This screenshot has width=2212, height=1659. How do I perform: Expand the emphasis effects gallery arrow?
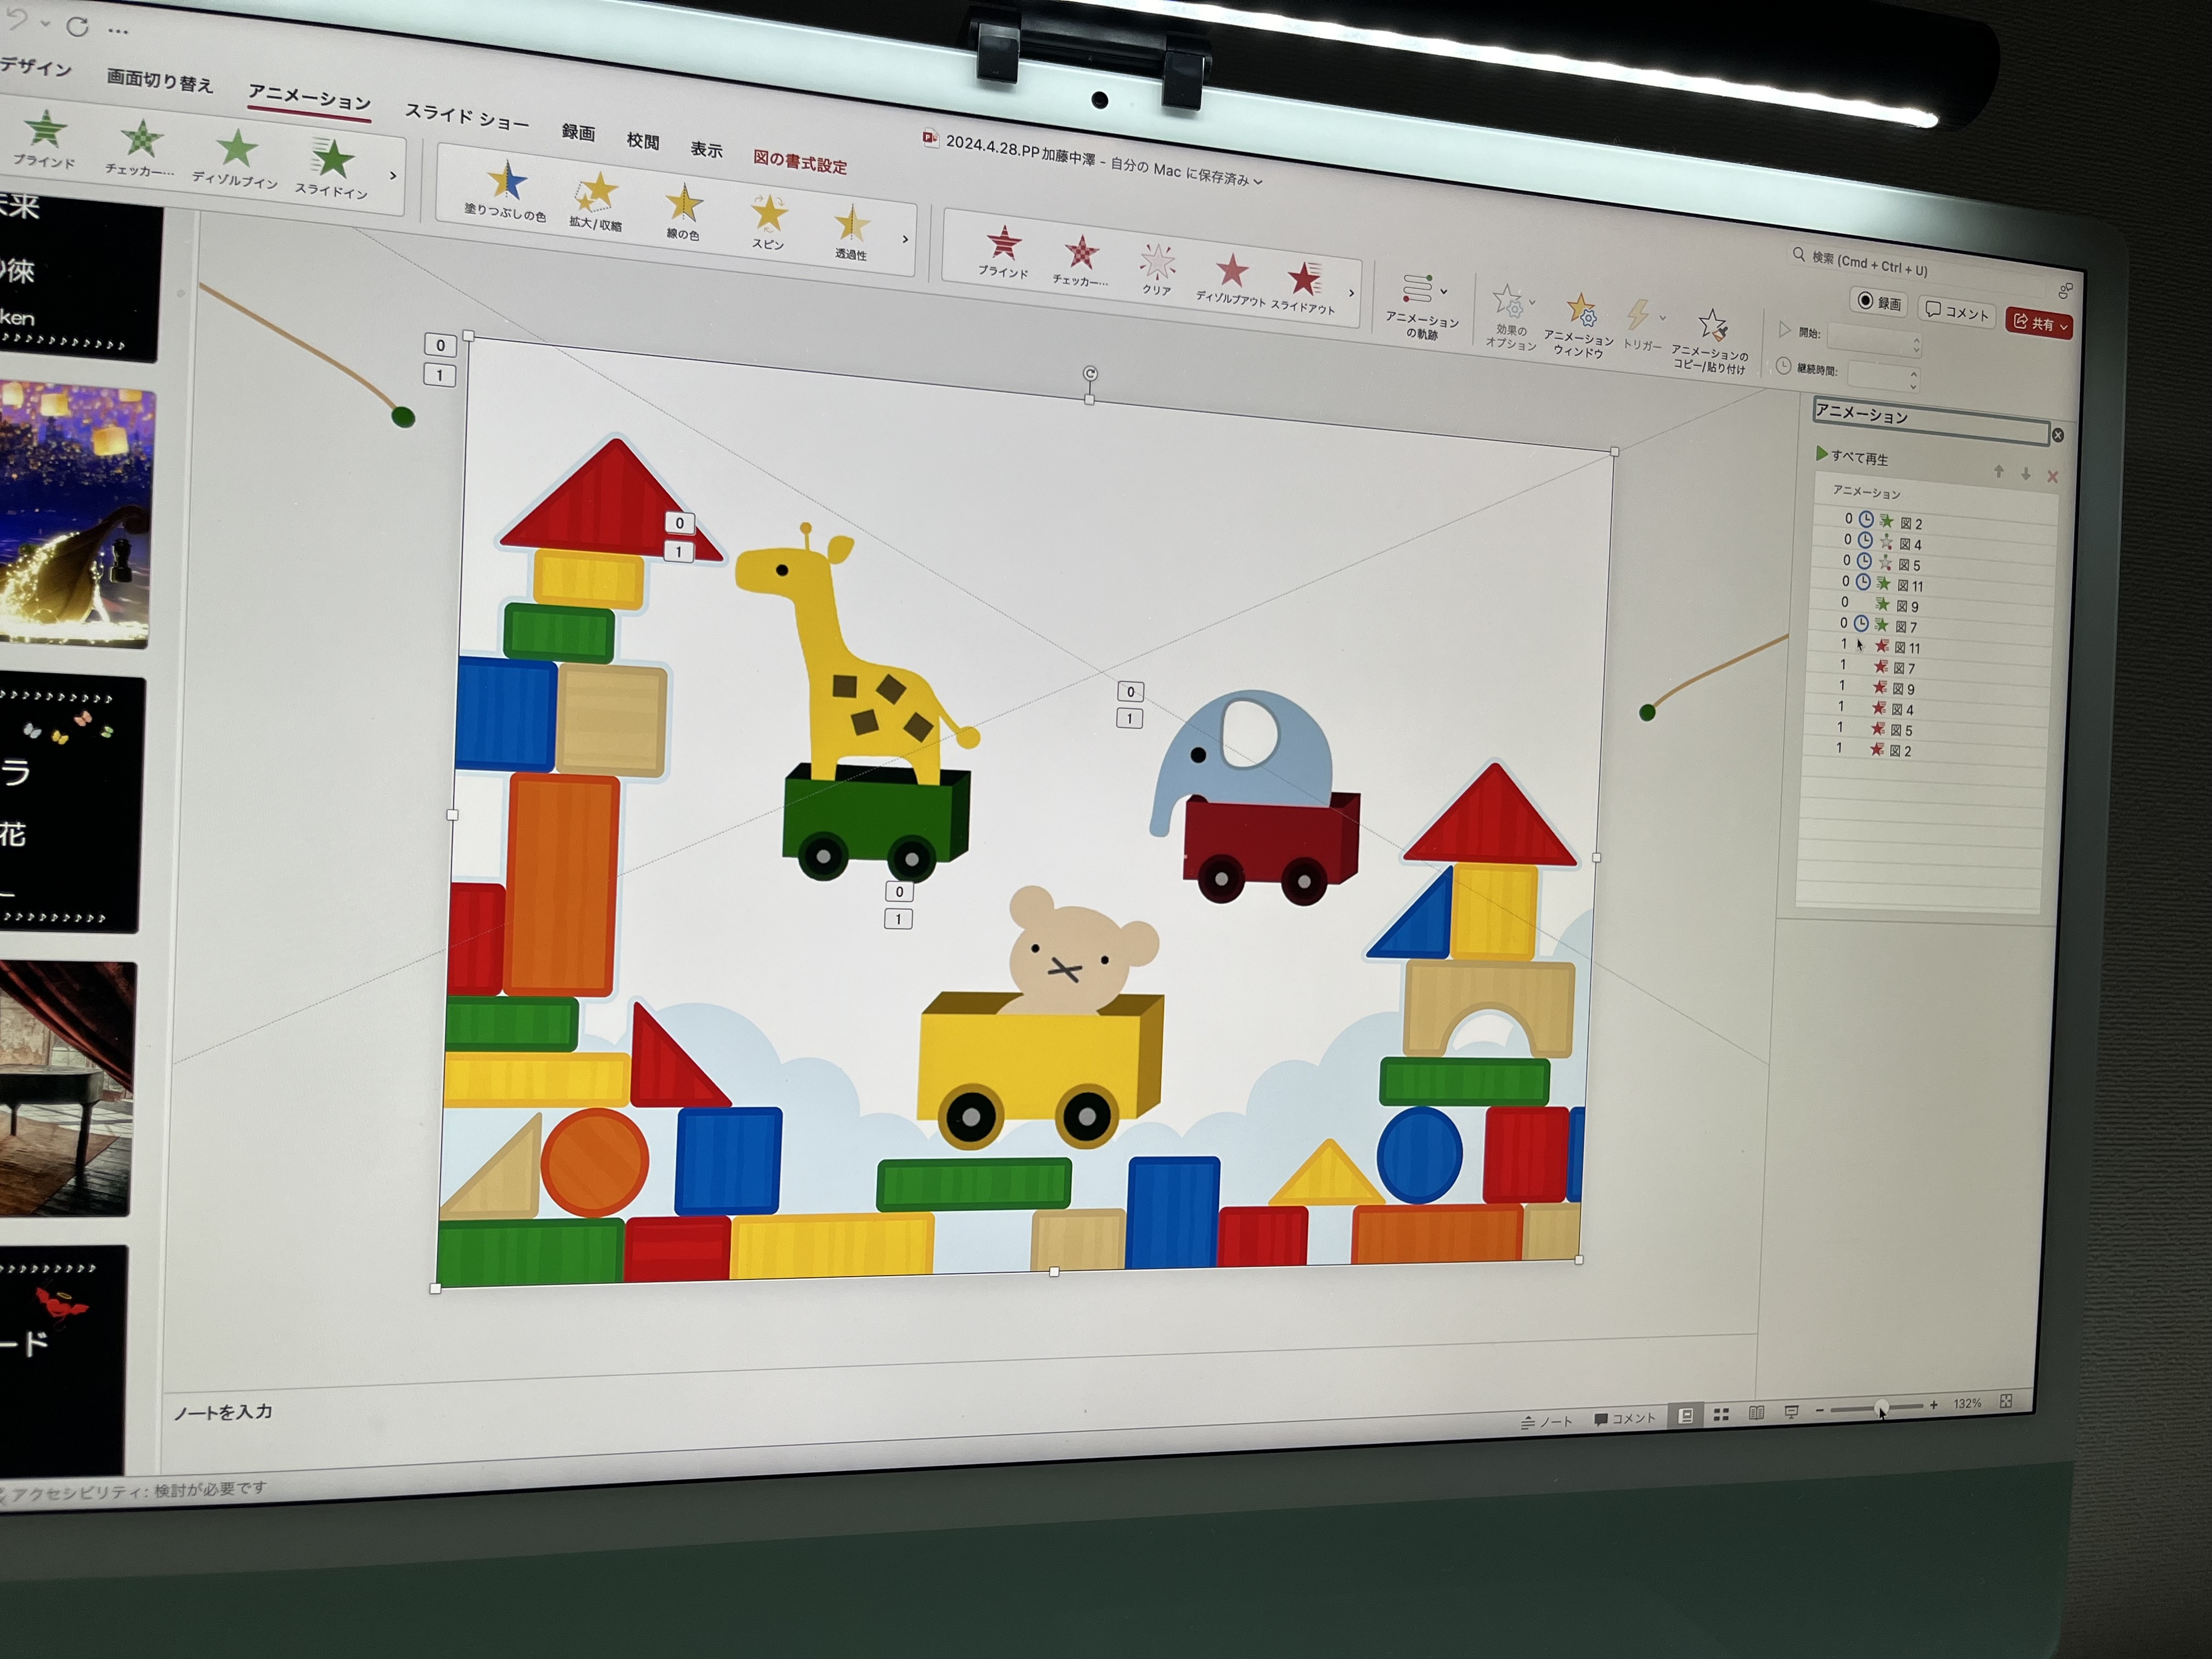pos(905,239)
